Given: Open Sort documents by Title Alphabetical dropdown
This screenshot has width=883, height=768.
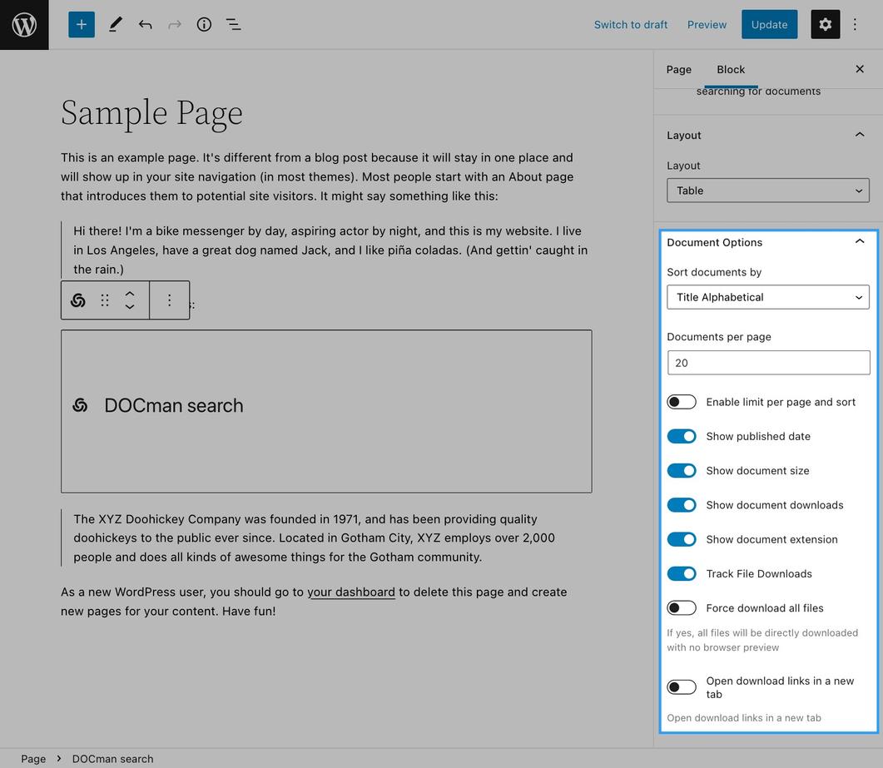Looking at the screenshot, I should click(768, 297).
